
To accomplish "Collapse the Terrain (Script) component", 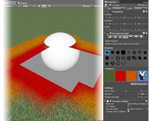I will point(105,33).
